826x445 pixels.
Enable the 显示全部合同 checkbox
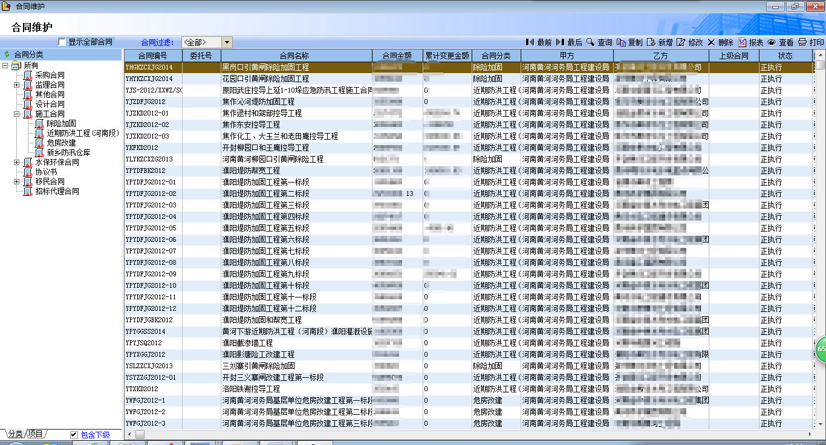[x=62, y=42]
